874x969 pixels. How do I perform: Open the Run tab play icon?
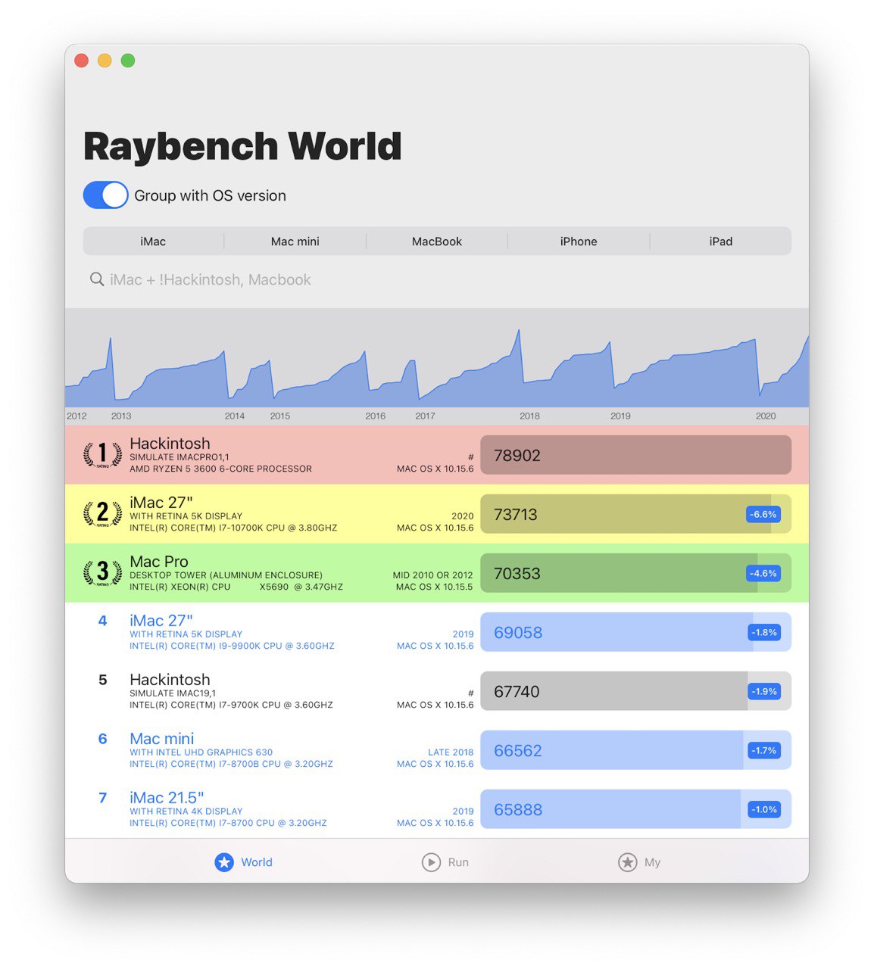tap(431, 862)
